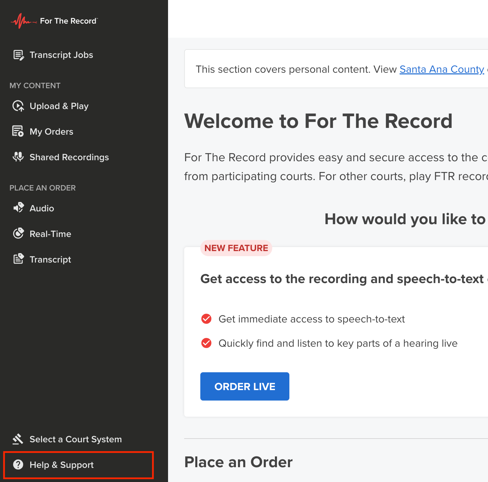This screenshot has height=482, width=488.
Task: Choose Real-Time order option
Action: tap(50, 234)
